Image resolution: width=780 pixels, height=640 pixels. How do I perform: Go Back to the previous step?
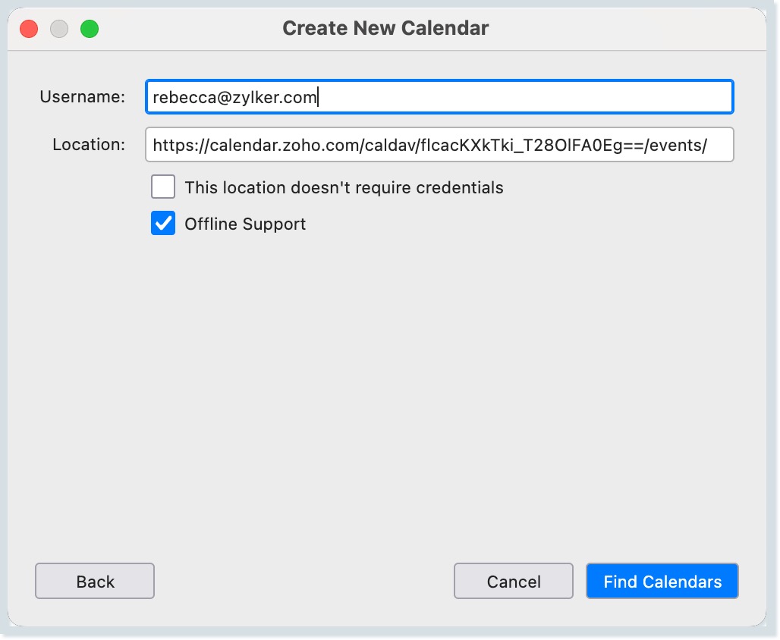(x=94, y=581)
